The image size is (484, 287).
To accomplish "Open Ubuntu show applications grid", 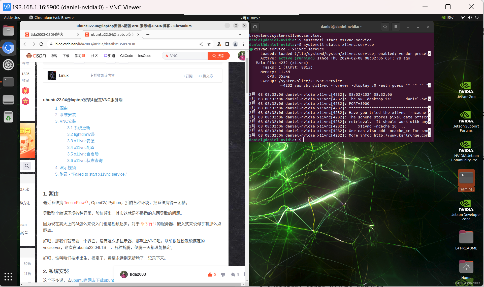I will tap(8, 276).
